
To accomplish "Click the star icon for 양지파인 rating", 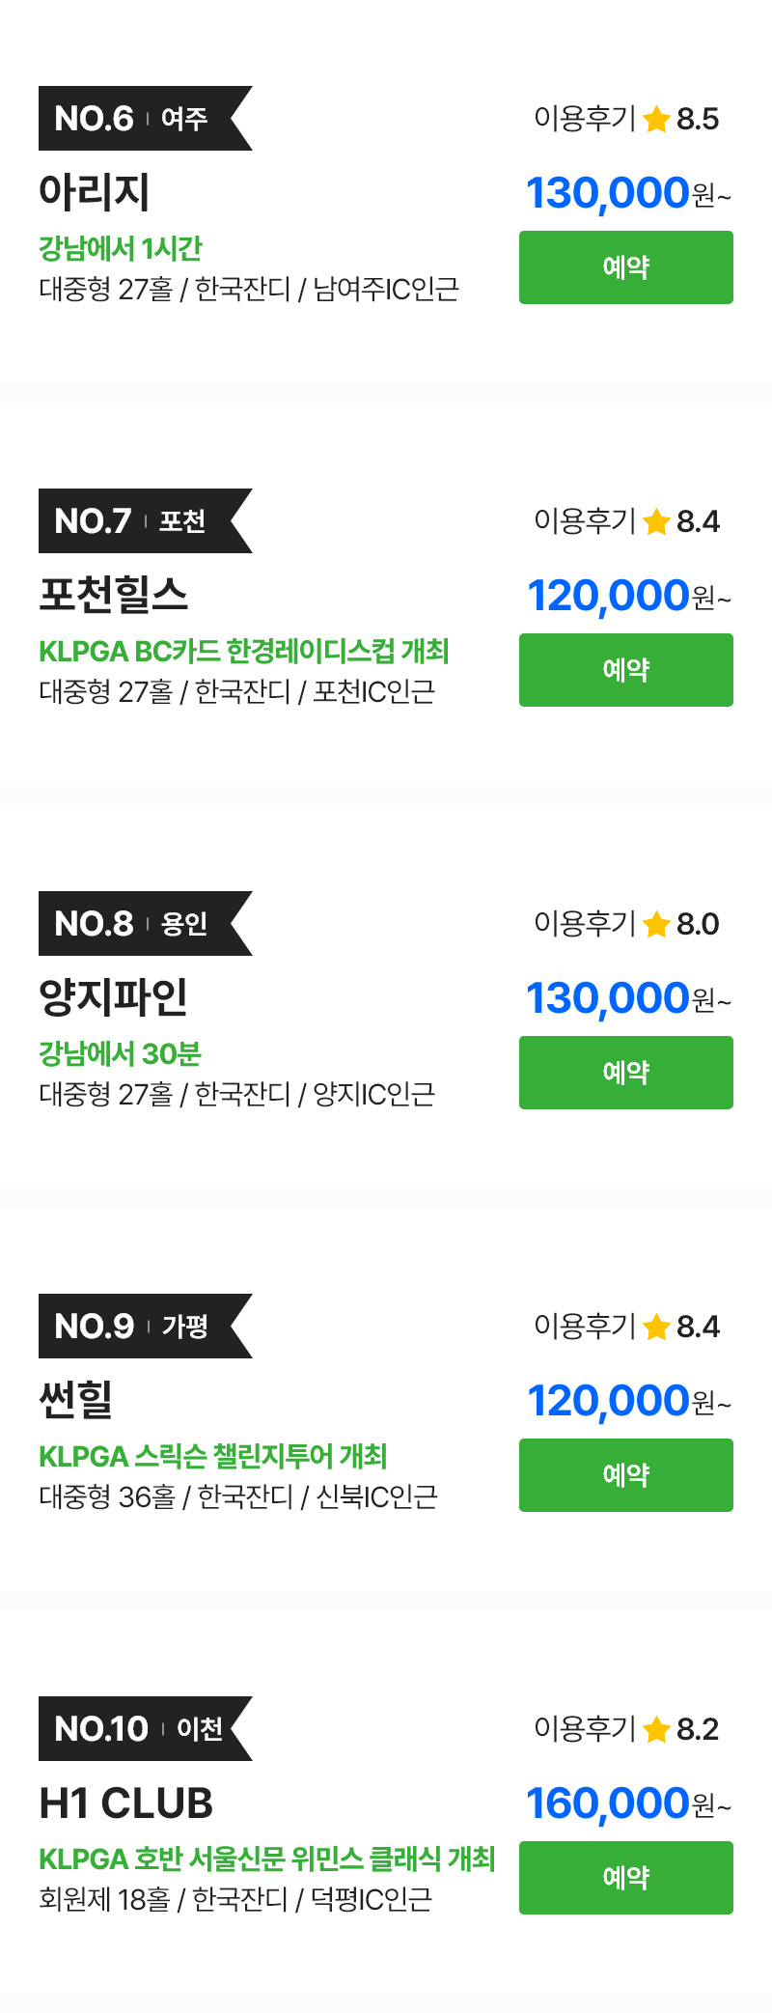I will point(656,925).
